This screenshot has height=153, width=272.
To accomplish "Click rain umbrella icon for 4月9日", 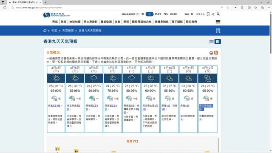I will pyautogui.click(x=149, y=98).
